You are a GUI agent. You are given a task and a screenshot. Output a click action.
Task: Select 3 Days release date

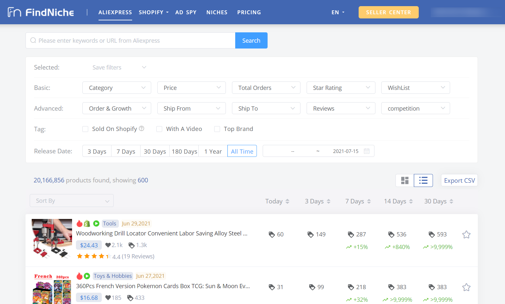(x=97, y=151)
